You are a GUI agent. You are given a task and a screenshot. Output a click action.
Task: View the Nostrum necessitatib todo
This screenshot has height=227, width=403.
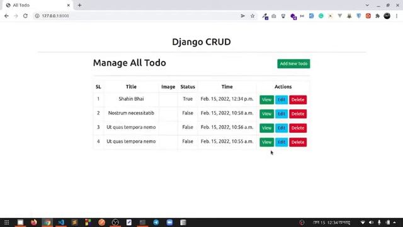coord(266,113)
